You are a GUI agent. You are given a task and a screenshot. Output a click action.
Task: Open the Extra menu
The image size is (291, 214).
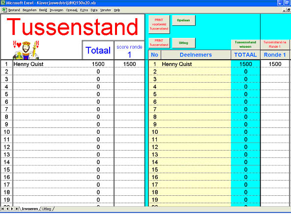84,10
